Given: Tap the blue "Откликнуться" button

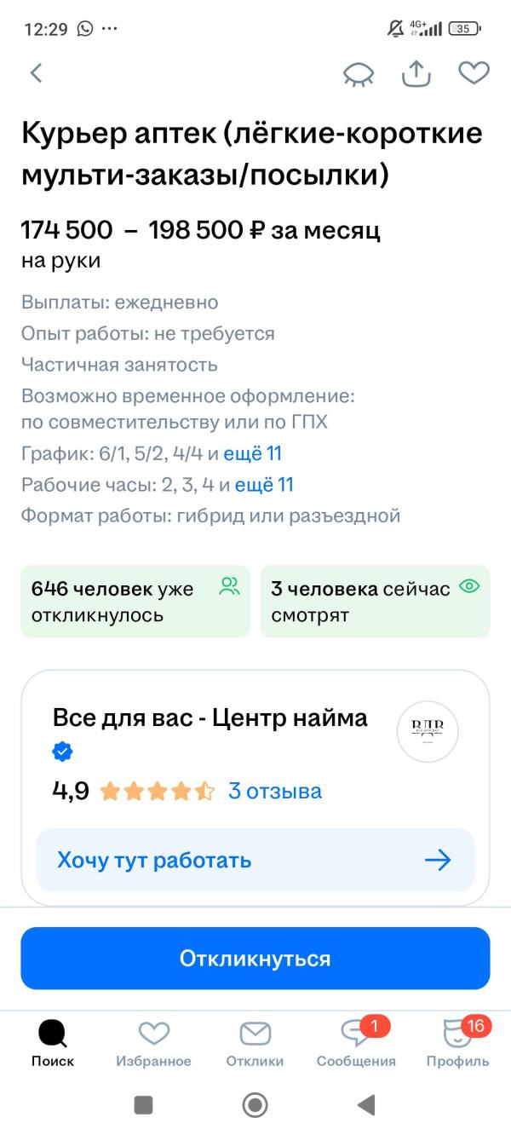Looking at the screenshot, I should pyautogui.click(x=255, y=959).
